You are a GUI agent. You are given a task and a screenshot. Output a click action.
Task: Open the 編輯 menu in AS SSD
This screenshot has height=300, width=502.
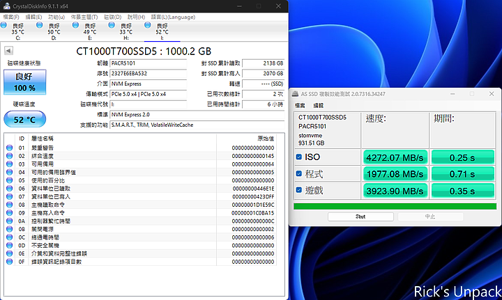pyautogui.click(x=318, y=105)
